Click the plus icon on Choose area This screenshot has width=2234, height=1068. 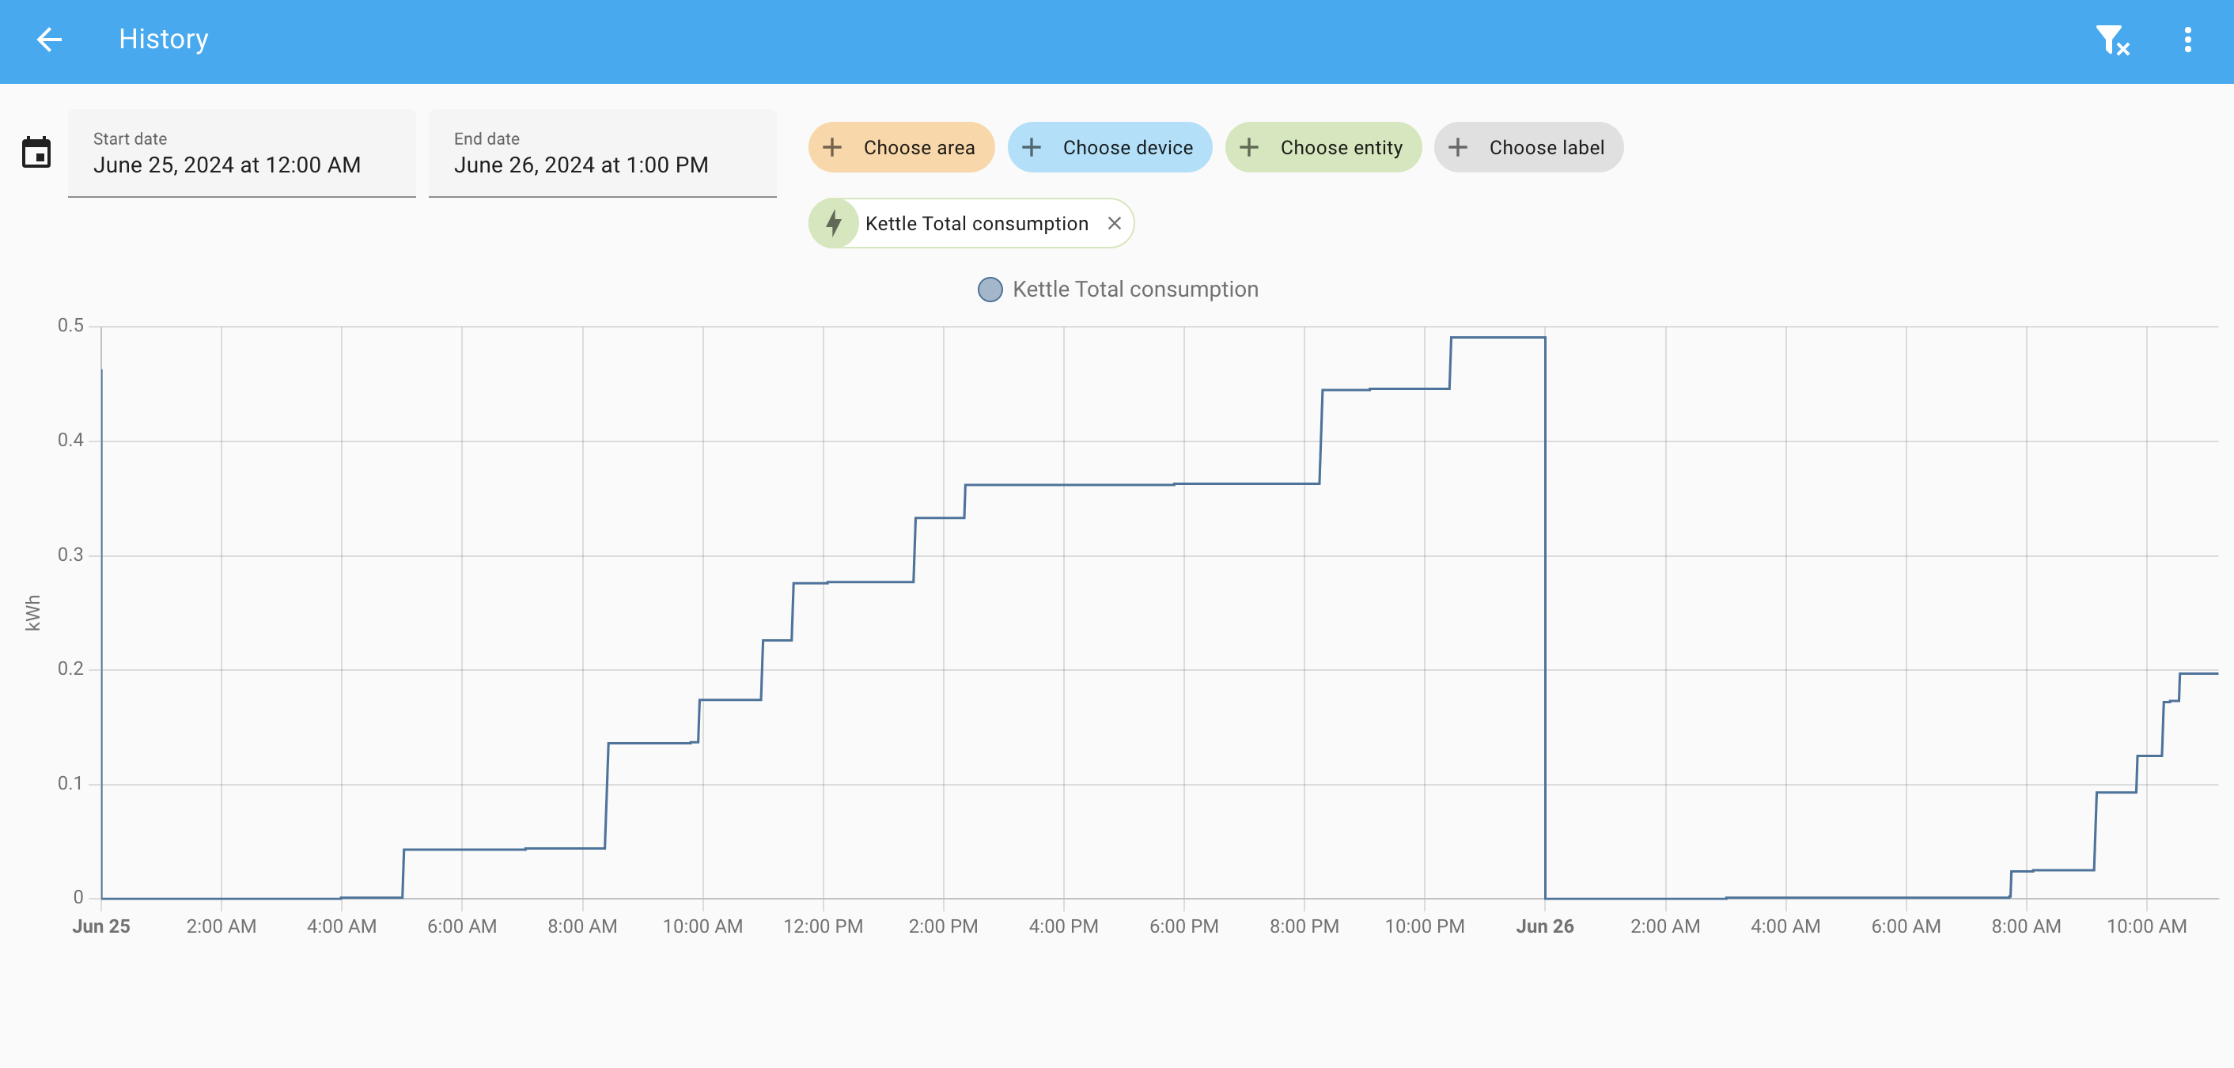[831, 147]
